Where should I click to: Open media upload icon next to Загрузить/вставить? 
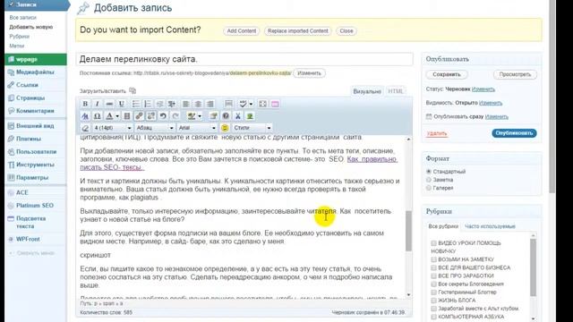pos(133,90)
